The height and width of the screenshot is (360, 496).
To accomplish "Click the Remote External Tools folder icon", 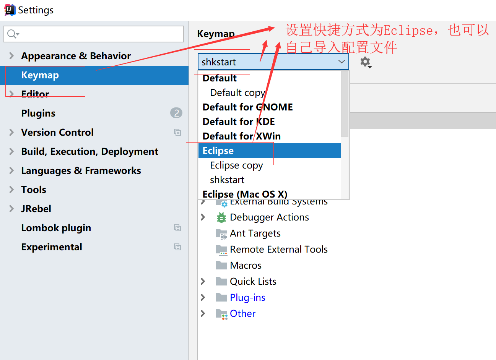I will click(221, 250).
